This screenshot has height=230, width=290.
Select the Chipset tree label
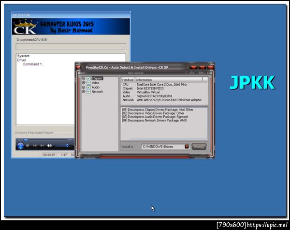point(97,78)
